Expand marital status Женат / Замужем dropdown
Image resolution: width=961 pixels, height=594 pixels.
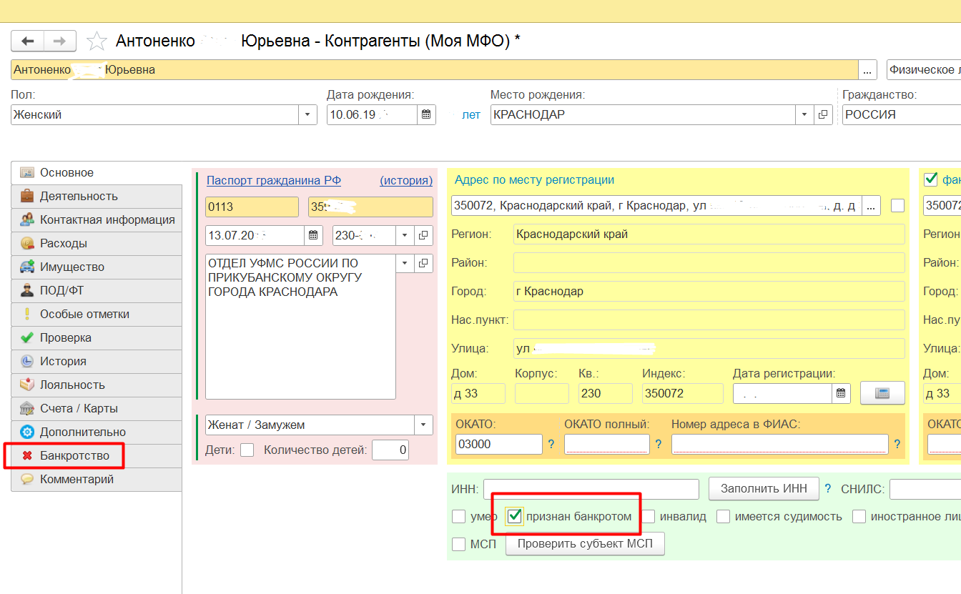424,425
